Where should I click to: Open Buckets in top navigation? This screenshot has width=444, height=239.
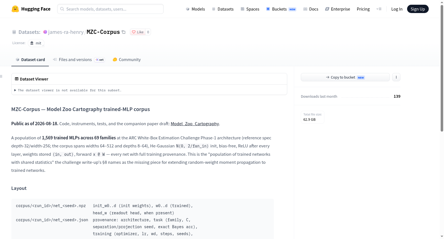point(281,9)
